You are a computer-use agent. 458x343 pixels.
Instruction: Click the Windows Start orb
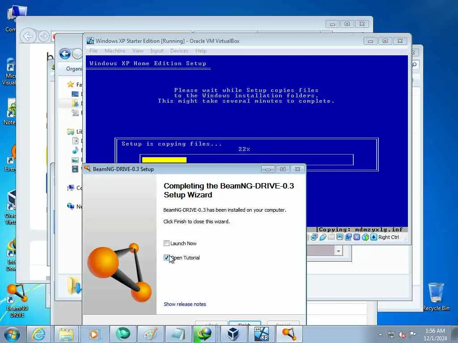(12, 334)
